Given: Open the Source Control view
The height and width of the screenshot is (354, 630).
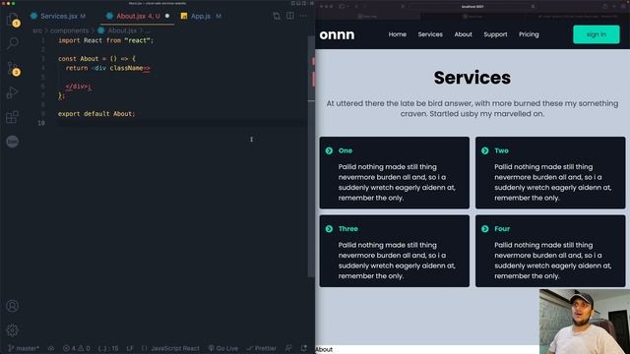Looking at the screenshot, I should 13,68.
